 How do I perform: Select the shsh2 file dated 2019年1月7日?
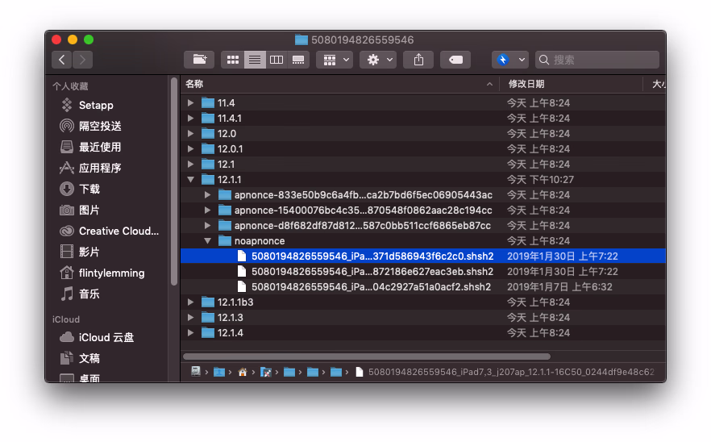(371, 287)
